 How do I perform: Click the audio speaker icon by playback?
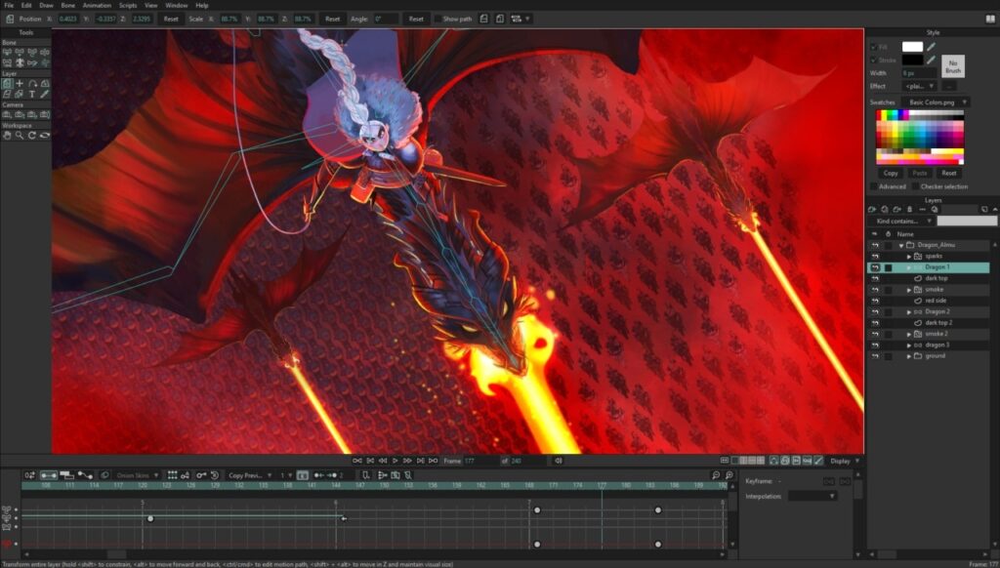(558, 461)
